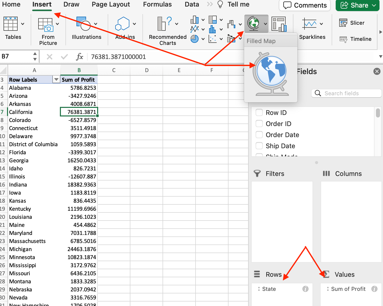
Task: Close the PivotTable Fields pane
Action: point(377,72)
